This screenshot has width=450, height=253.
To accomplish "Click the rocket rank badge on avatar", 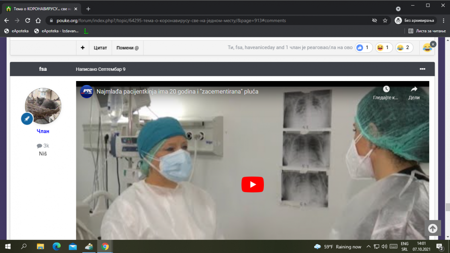I will (27, 119).
